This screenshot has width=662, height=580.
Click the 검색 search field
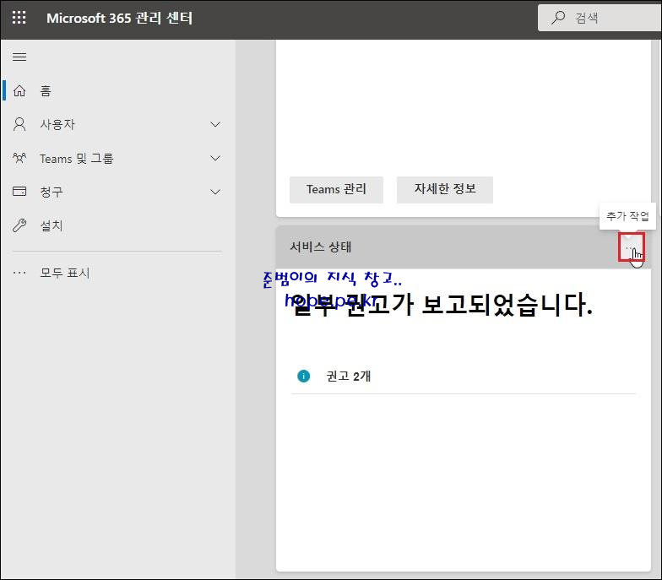tap(600, 18)
